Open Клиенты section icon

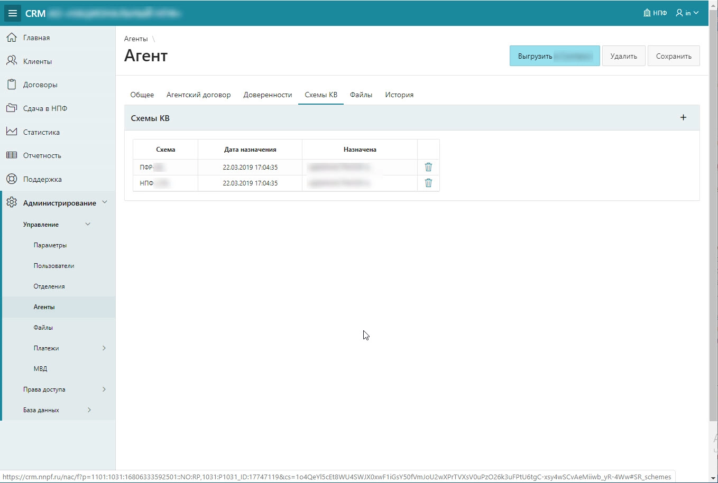(12, 61)
